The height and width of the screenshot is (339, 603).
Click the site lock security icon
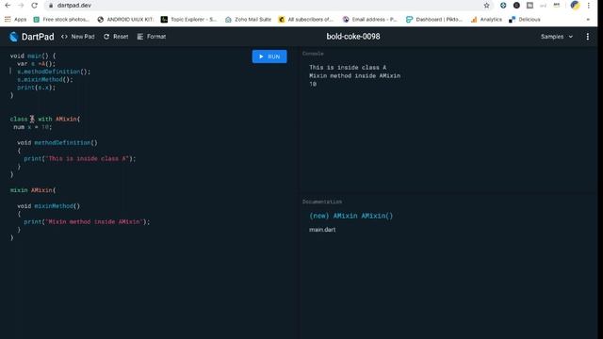pos(50,6)
